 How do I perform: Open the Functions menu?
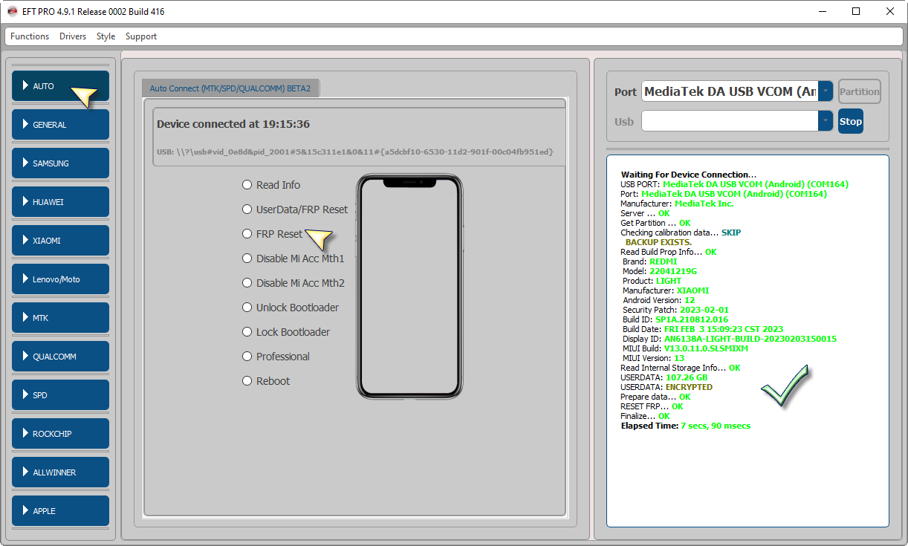click(x=30, y=36)
